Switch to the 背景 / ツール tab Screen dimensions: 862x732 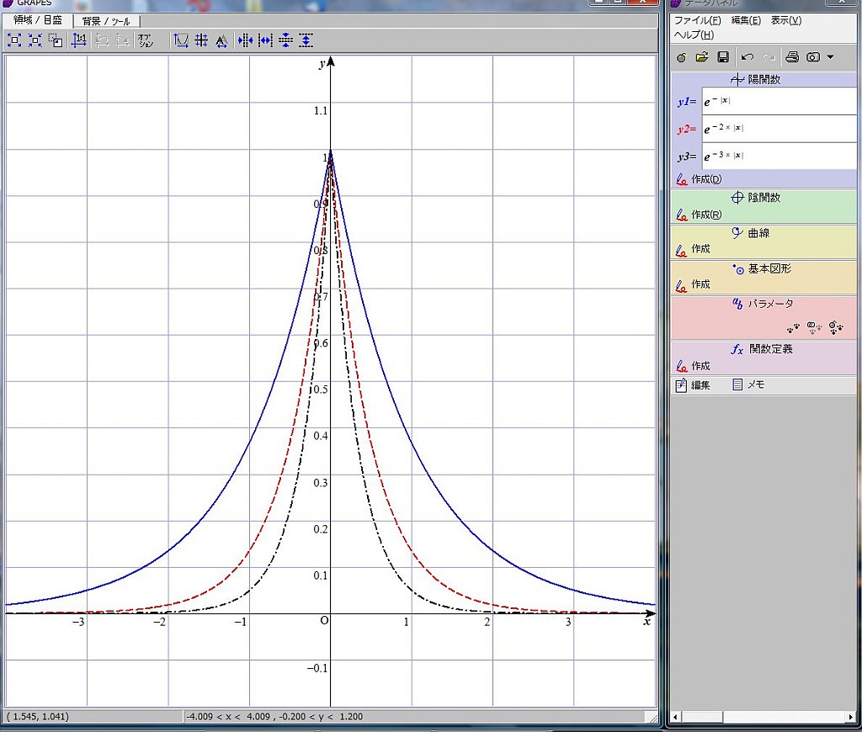pos(106,21)
